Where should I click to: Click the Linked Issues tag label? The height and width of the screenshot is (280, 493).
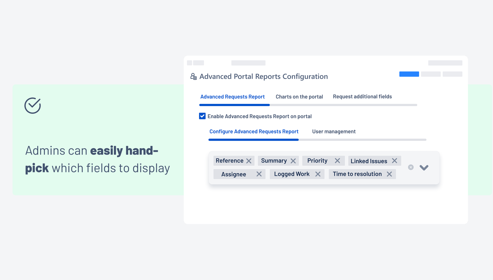(x=369, y=161)
